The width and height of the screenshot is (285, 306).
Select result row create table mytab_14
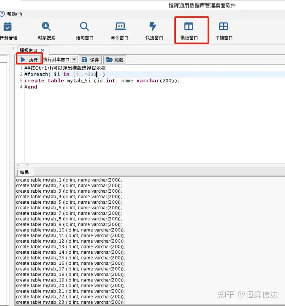(x=70, y=252)
